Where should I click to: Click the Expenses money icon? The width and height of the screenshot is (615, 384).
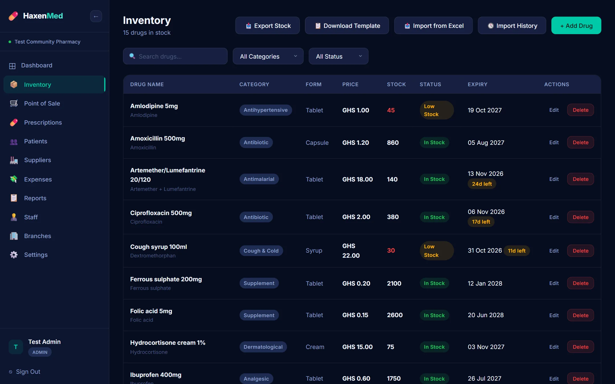[x=14, y=179]
